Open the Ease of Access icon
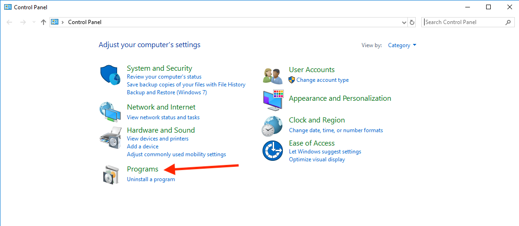 [272, 151]
